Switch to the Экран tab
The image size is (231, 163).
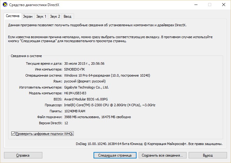tap(28, 16)
